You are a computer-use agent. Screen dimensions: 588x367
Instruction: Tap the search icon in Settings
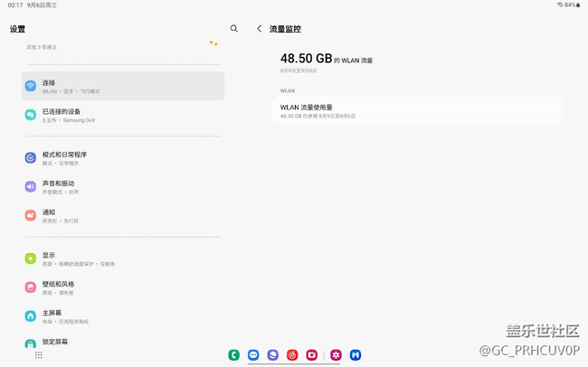234,29
